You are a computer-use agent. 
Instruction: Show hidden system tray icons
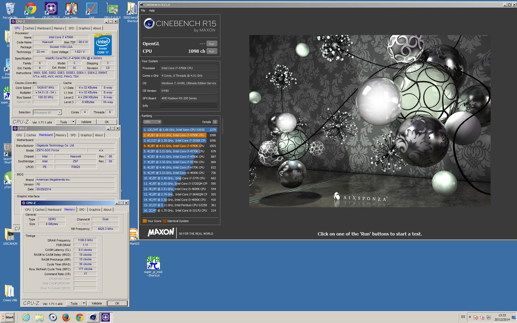point(469,317)
